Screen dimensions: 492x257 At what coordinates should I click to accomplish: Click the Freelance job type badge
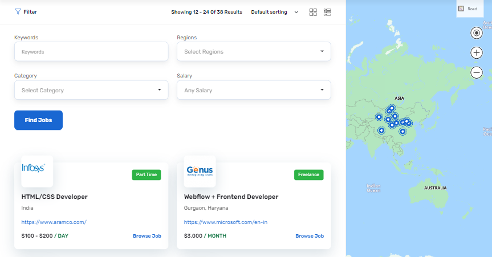tap(308, 174)
